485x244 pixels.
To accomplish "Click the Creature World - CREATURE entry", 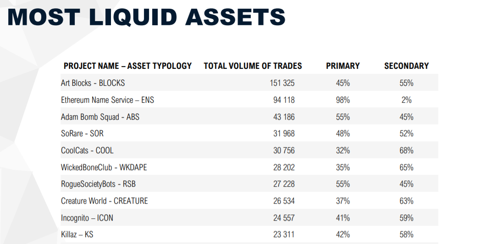I will [104, 201].
